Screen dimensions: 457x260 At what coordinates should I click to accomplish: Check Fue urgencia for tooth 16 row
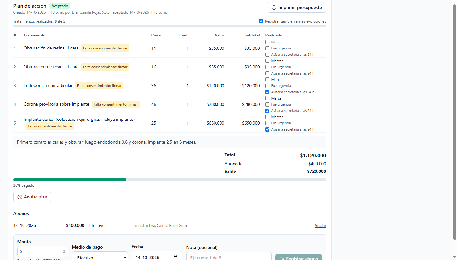pos(267,67)
